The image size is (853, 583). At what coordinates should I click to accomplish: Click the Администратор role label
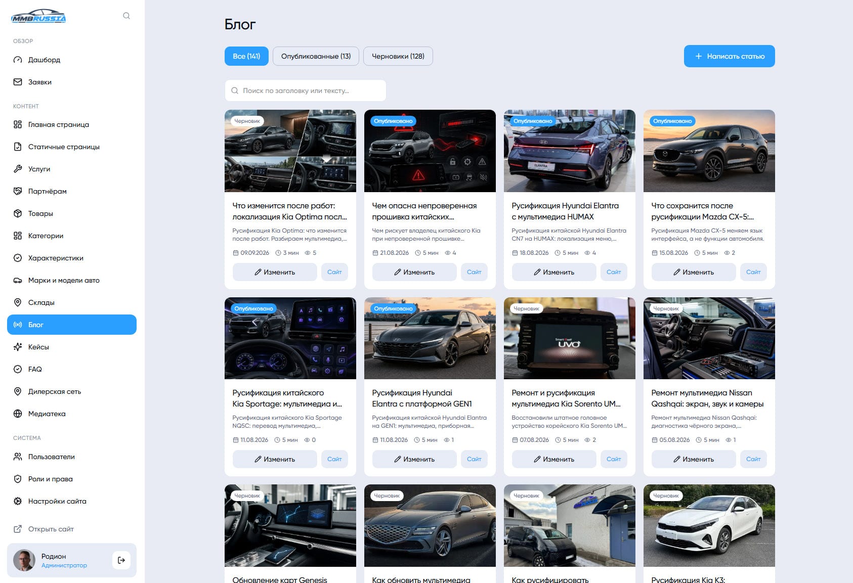click(x=64, y=565)
